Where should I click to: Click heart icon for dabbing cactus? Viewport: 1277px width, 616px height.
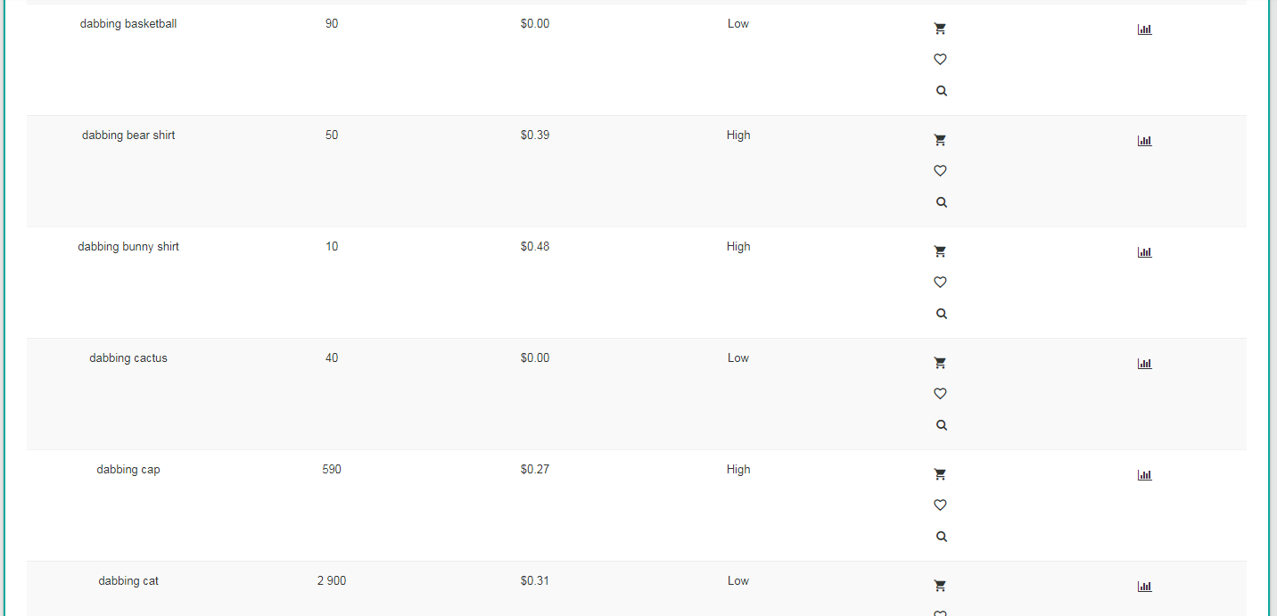(940, 394)
